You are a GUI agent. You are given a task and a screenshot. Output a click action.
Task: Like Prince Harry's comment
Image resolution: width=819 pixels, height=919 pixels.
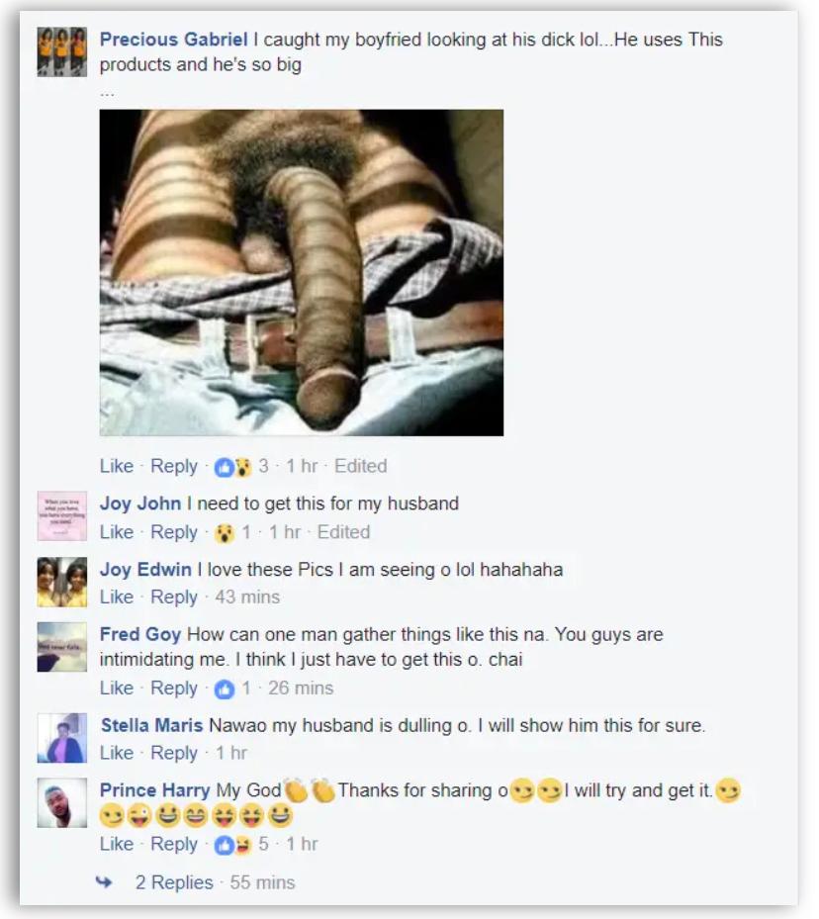[116, 844]
